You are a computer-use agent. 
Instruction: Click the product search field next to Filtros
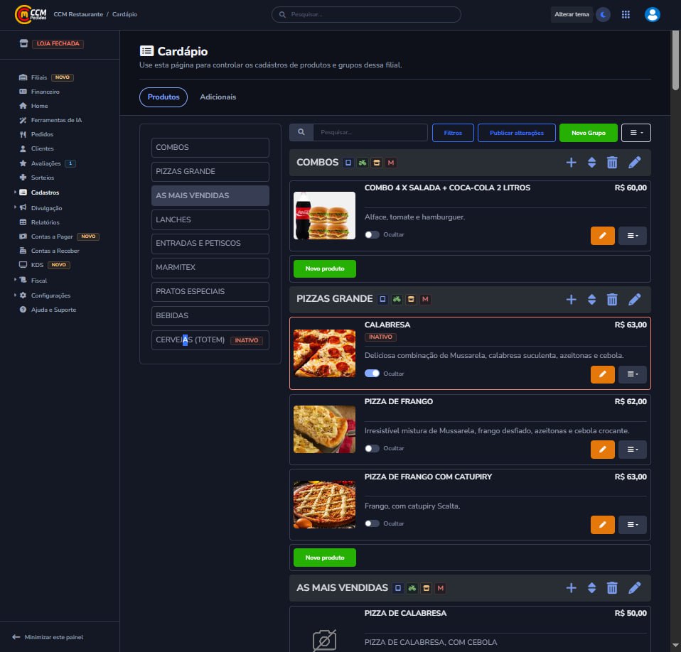(x=370, y=133)
